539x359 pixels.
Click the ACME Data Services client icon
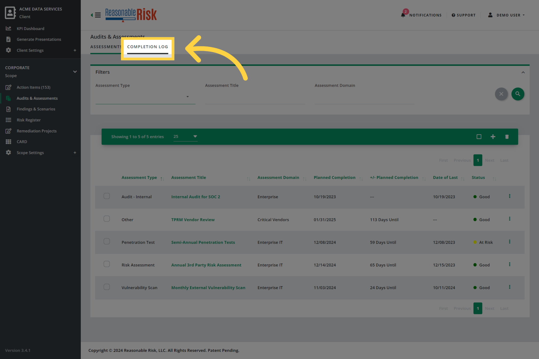10,13
